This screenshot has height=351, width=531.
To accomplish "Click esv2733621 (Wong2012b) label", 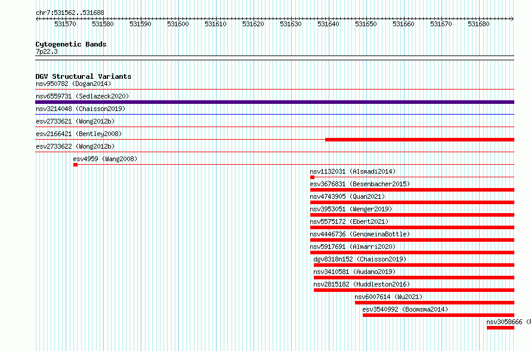I will [75, 121].
